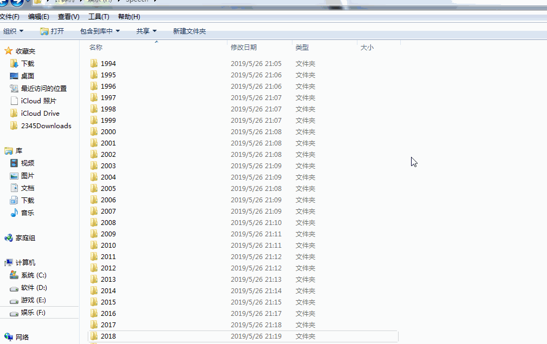
Task: Select the 2013 folder
Action: click(x=108, y=279)
